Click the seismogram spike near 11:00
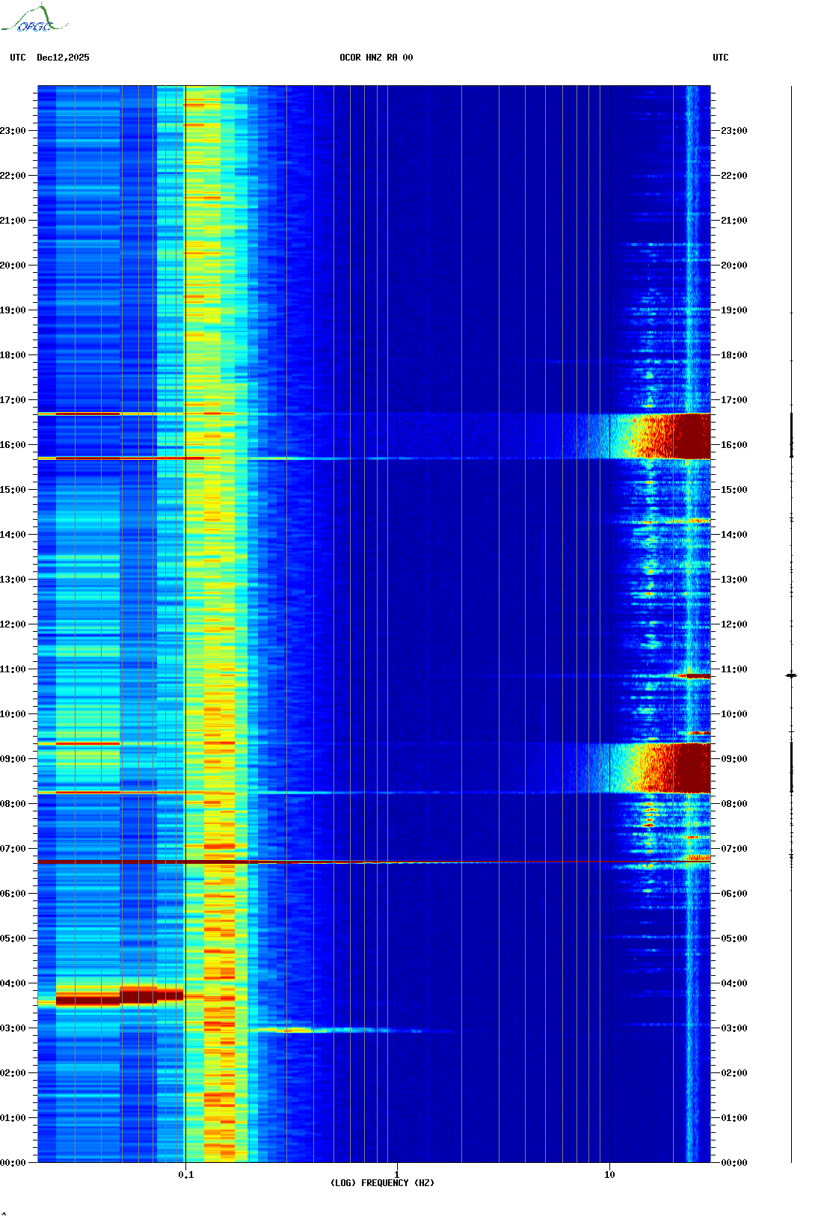The image size is (824, 1222). pos(791,675)
